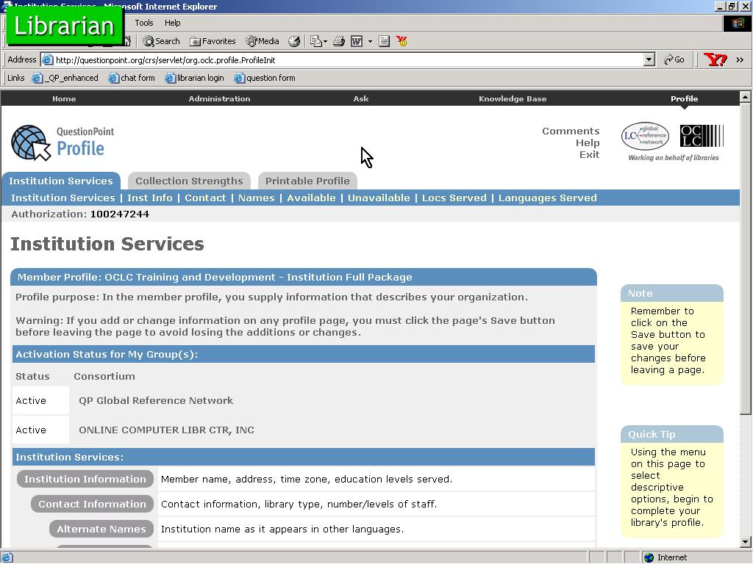This screenshot has height=564, width=753.
Task: Click the Windows flag throbber icon
Action: pos(737,23)
